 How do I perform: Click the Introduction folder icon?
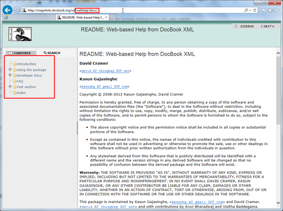pos(14,64)
